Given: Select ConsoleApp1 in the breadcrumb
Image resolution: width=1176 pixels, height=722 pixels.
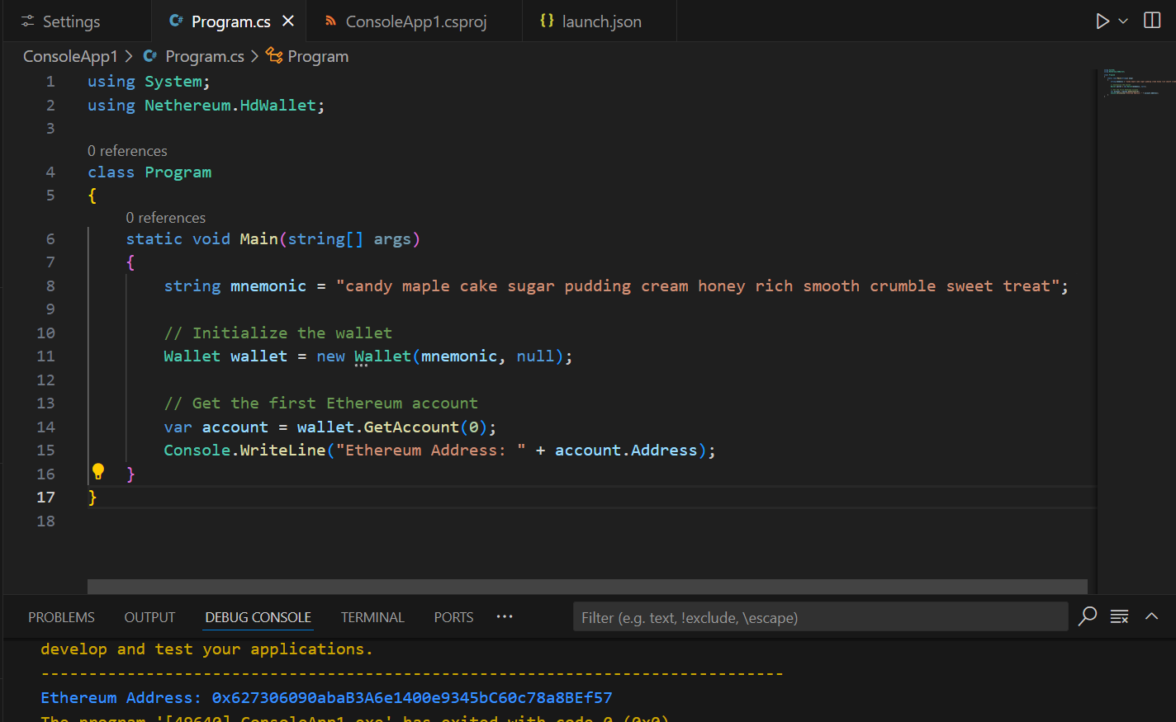Looking at the screenshot, I should [x=70, y=56].
